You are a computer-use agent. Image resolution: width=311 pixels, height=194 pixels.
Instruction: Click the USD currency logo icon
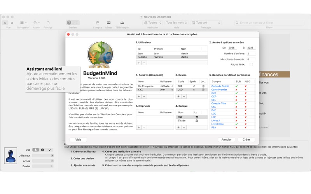[x=203, y=90]
